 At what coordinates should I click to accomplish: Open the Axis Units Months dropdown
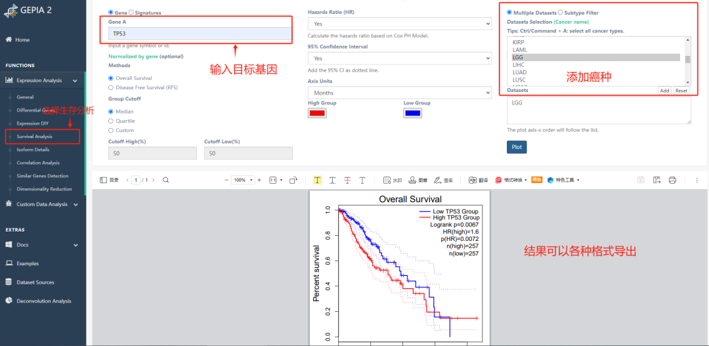(399, 93)
